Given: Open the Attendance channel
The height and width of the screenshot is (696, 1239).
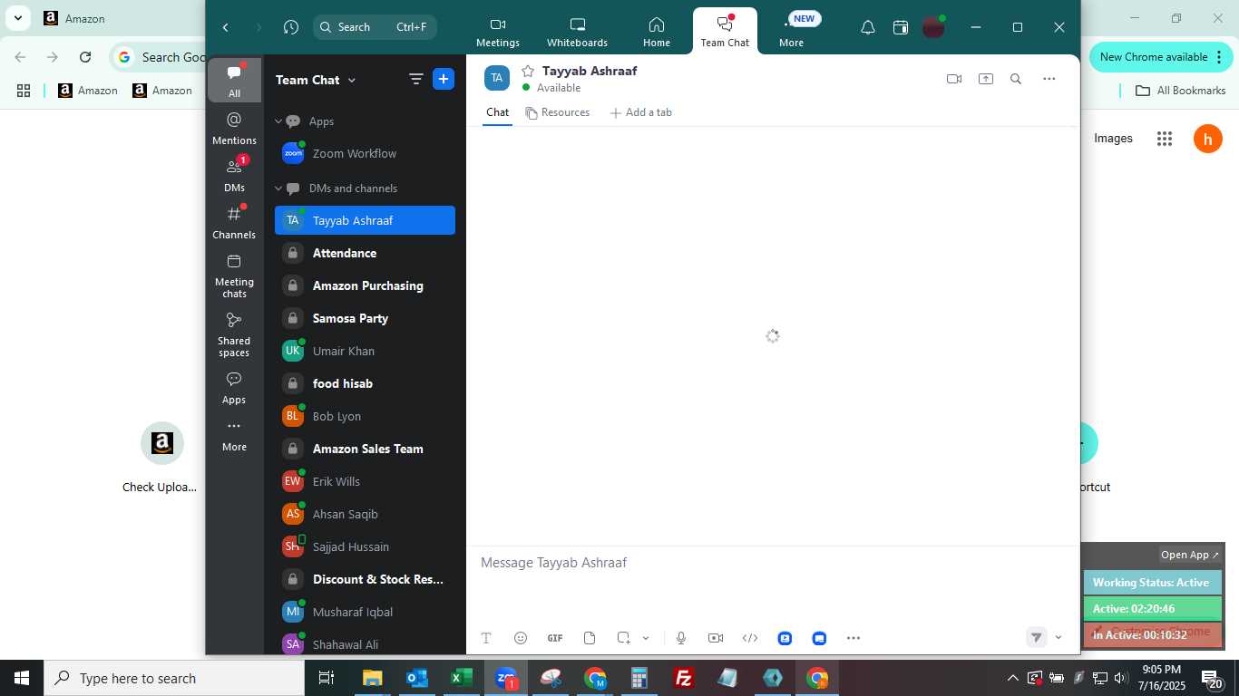Looking at the screenshot, I should pyautogui.click(x=365, y=253).
